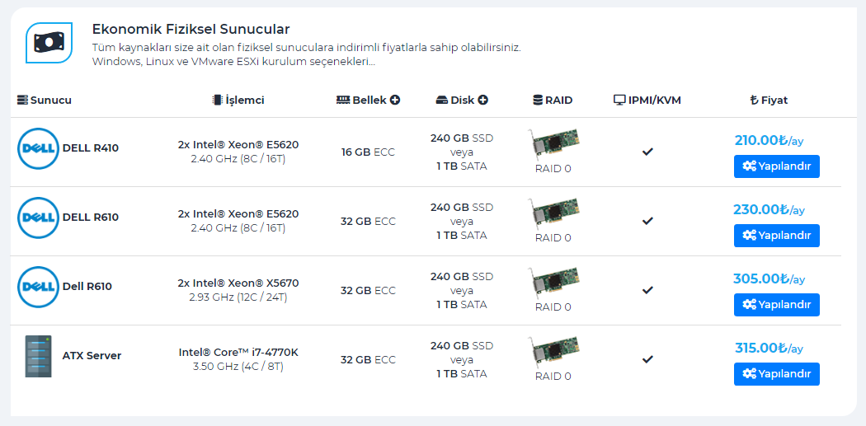Click the 16 GB ECC memory cell
The image size is (866, 426).
[369, 152]
